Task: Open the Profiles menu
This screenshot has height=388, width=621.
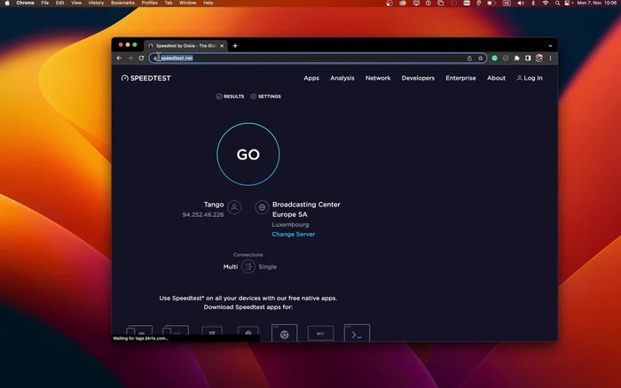Action: pyautogui.click(x=149, y=3)
